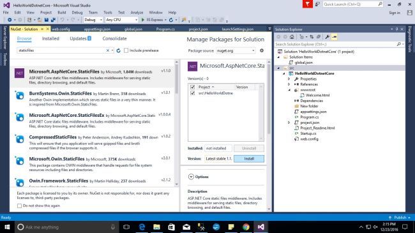Viewport: 415px width, 233px height.
Task: Open Properties wrench icon in Solution Explorer
Action: coord(327,37)
